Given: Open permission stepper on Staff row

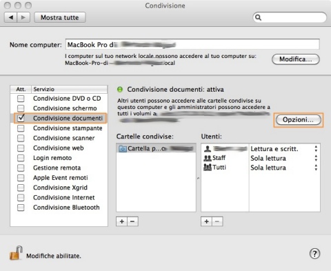Looking at the screenshot, I should click(316, 158).
